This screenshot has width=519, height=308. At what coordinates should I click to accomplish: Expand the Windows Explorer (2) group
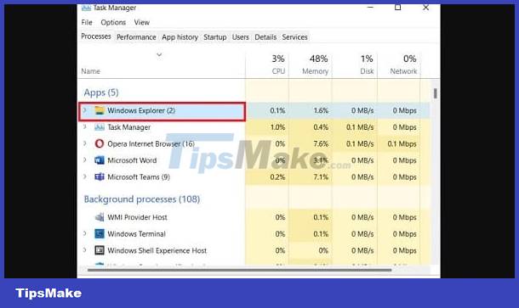pyautogui.click(x=85, y=110)
